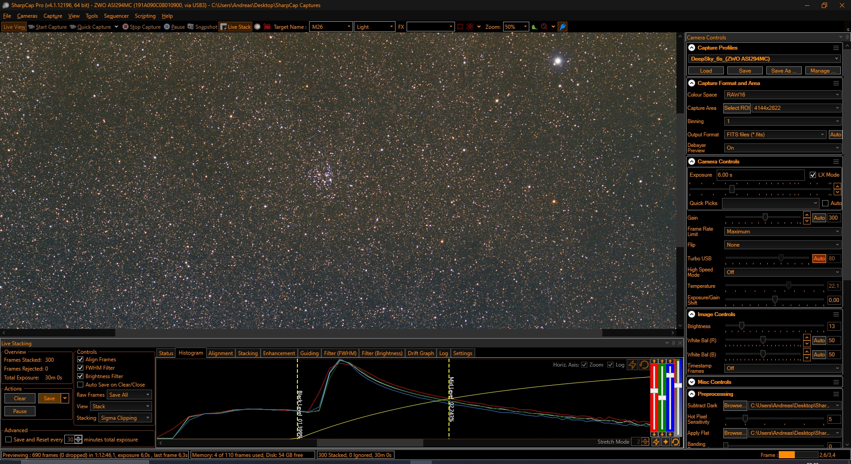Click green channel up arrow
Screen dimensions: 851x464
click(x=662, y=361)
